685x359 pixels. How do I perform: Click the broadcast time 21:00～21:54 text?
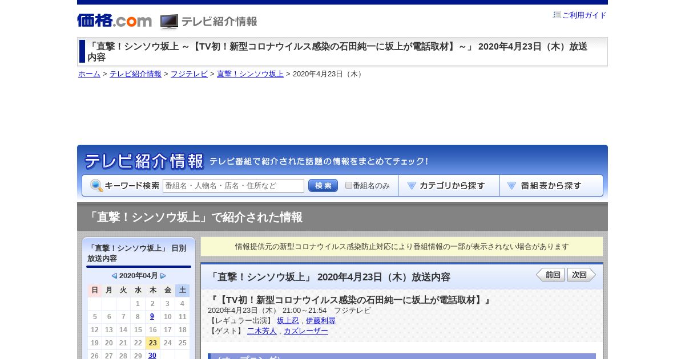[304, 311]
